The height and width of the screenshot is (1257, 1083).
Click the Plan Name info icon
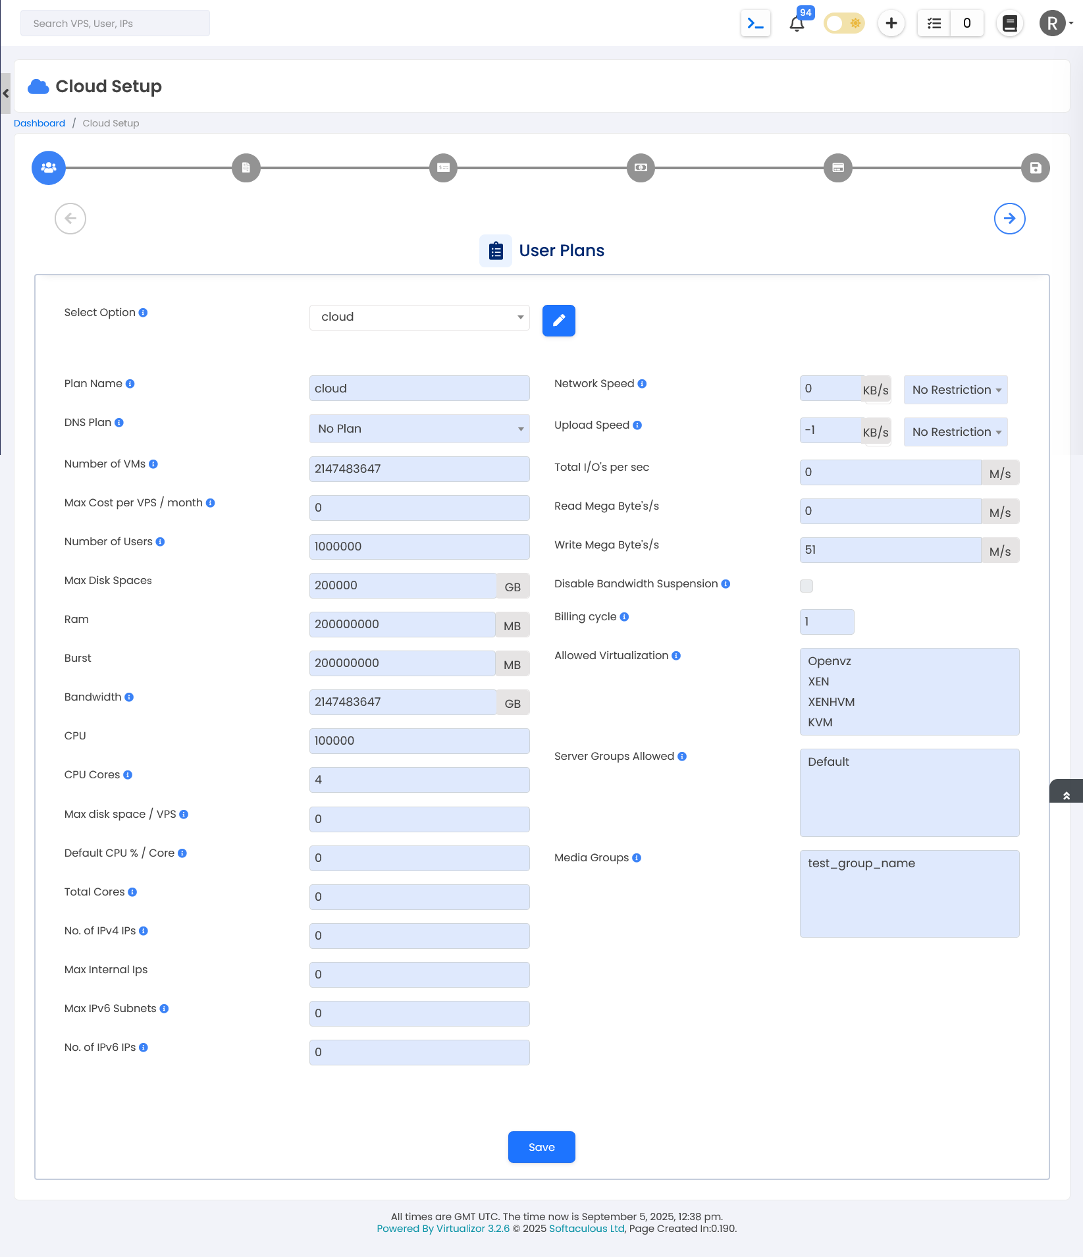pos(130,384)
